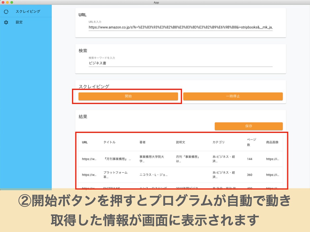
Task: Click the 月刊『事業構想』は description cell
Action: pos(187,159)
